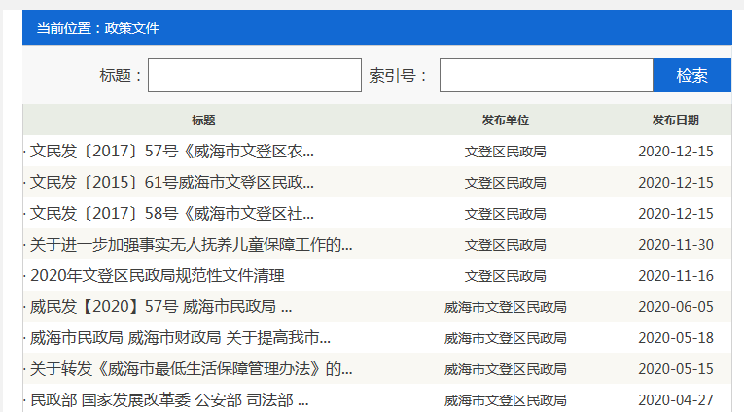Click the date 2020-06-05 cell
744x412 pixels.
point(675,307)
